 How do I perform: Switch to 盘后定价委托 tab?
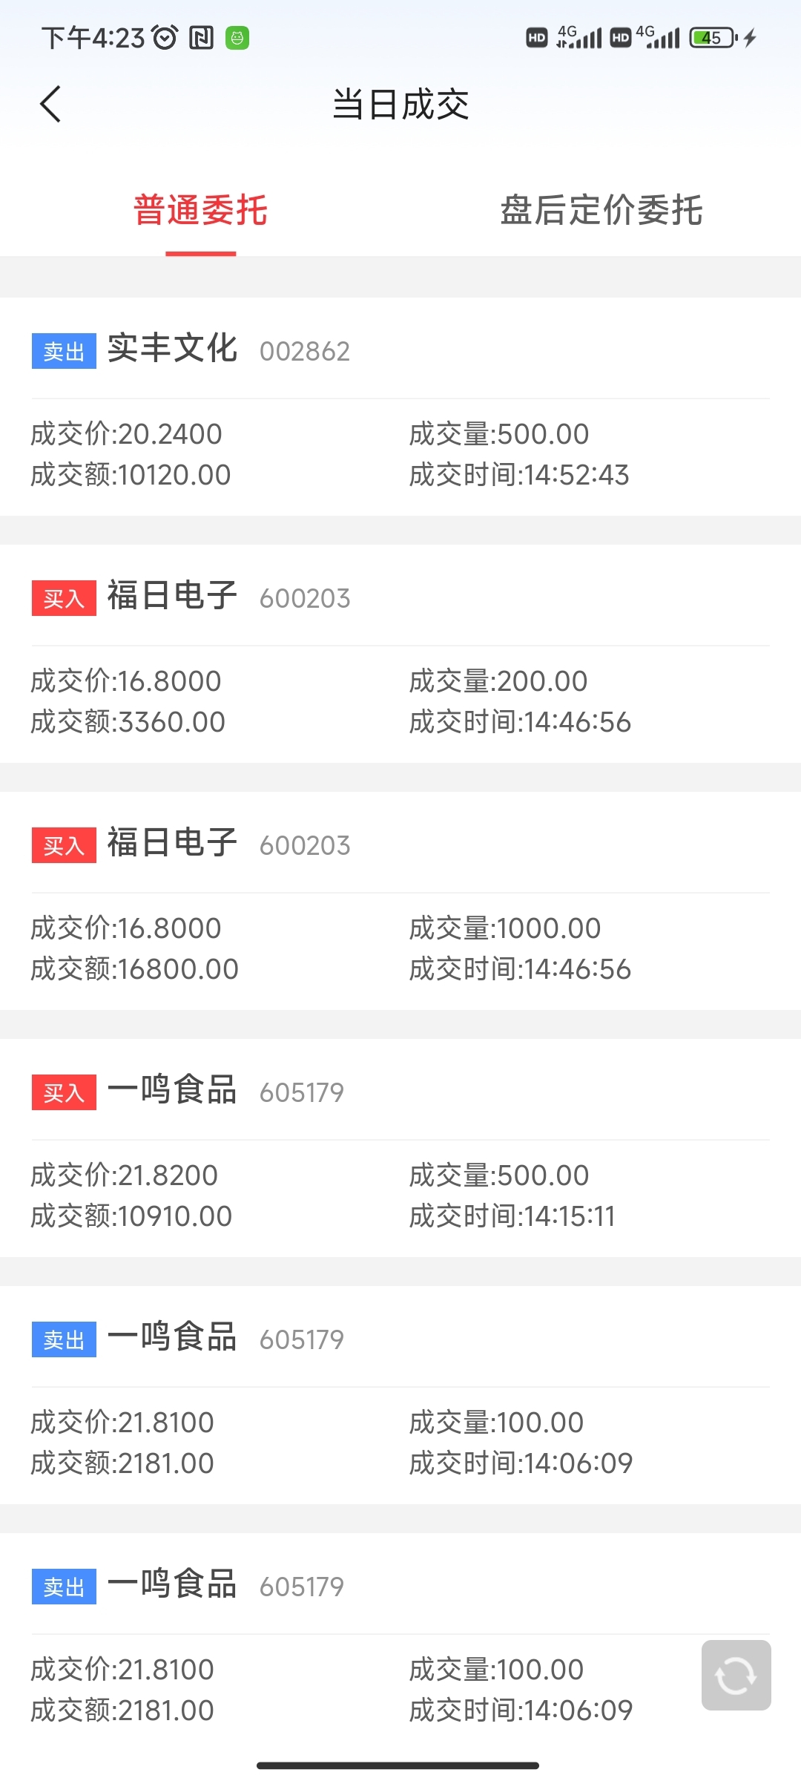tap(601, 210)
